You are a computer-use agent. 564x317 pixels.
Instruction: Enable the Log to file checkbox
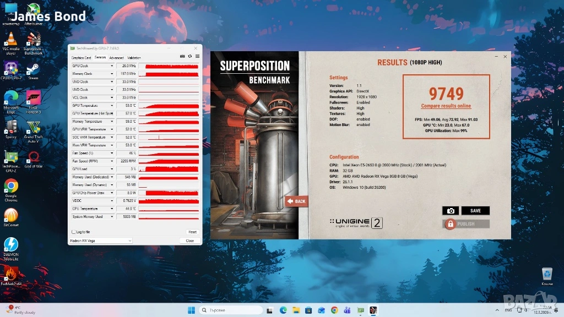click(74, 232)
